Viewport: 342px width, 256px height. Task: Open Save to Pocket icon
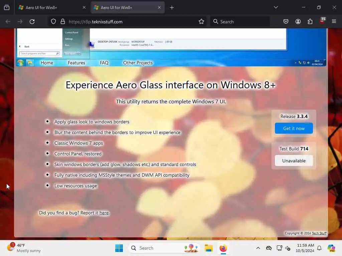click(286, 22)
